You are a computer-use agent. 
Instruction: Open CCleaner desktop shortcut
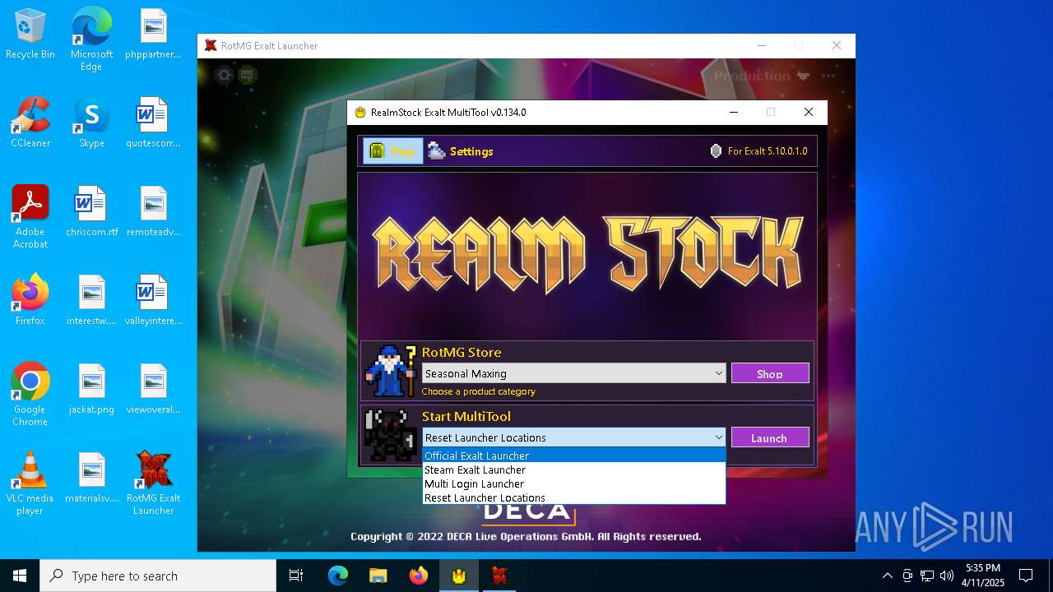tap(30, 123)
